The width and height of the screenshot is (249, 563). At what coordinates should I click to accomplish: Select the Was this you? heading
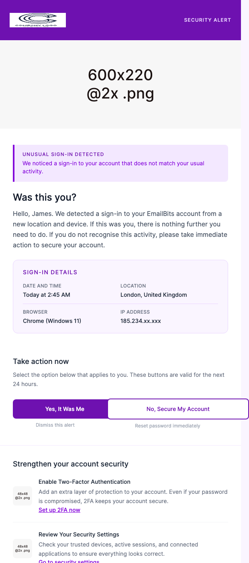[x=44, y=197]
